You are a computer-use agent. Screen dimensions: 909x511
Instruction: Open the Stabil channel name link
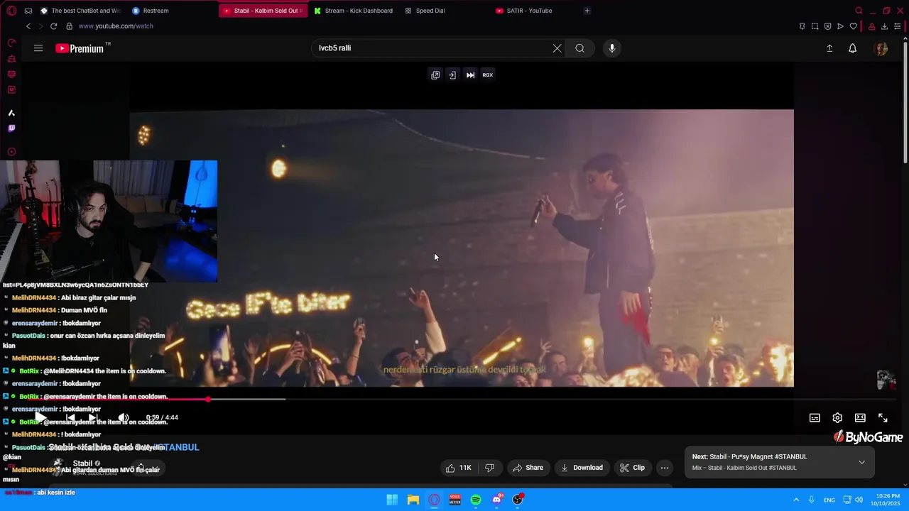(82, 463)
